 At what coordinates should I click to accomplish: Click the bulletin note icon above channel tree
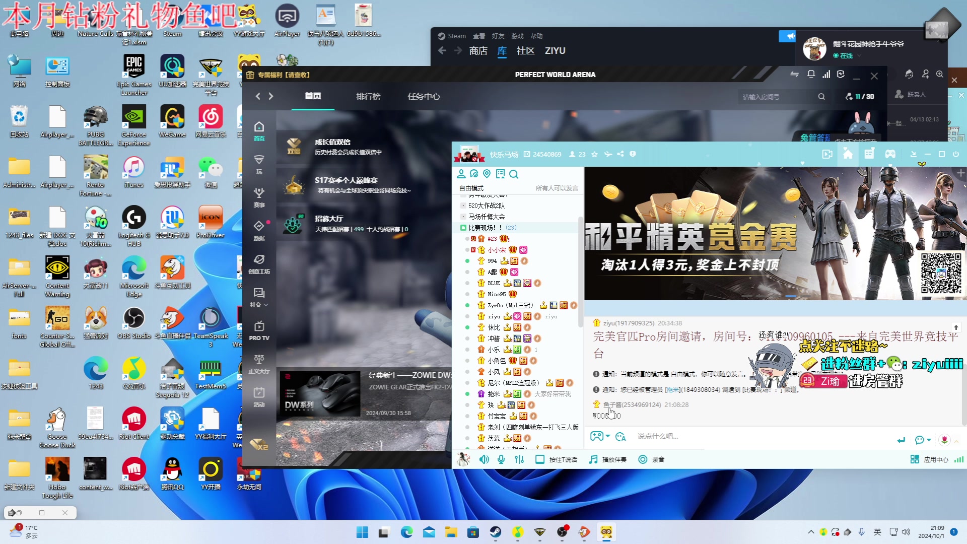point(500,174)
